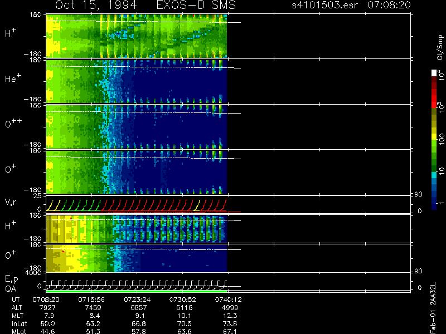This screenshot has height=334, width=446.
Task: Click the MLat value "57.8"
Action: 138,331
